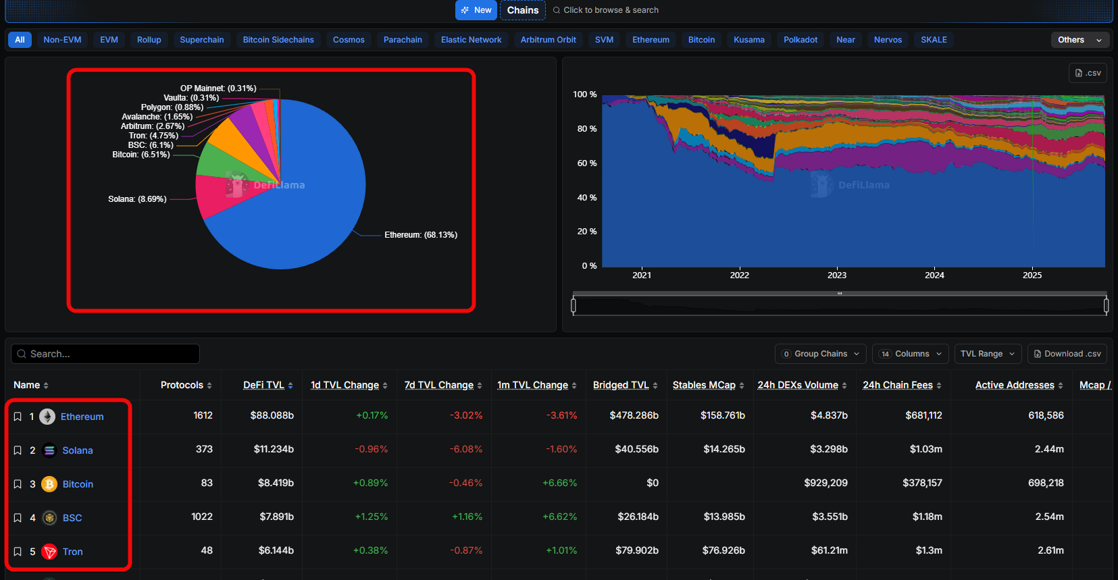Bookmark the Tron chain row
This screenshot has width=1118, height=580.
coord(18,552)
